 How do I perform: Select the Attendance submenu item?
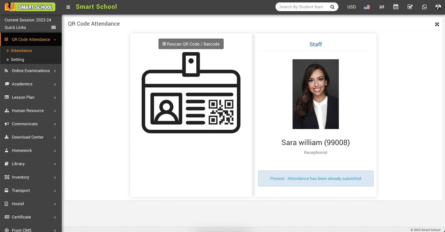21,51
